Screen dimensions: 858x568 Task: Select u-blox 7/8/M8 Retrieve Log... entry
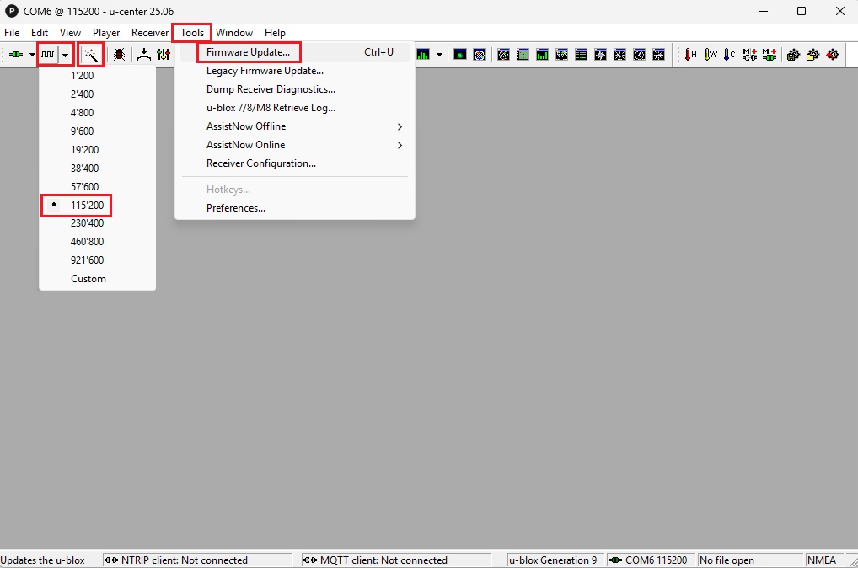coord(295,108)
